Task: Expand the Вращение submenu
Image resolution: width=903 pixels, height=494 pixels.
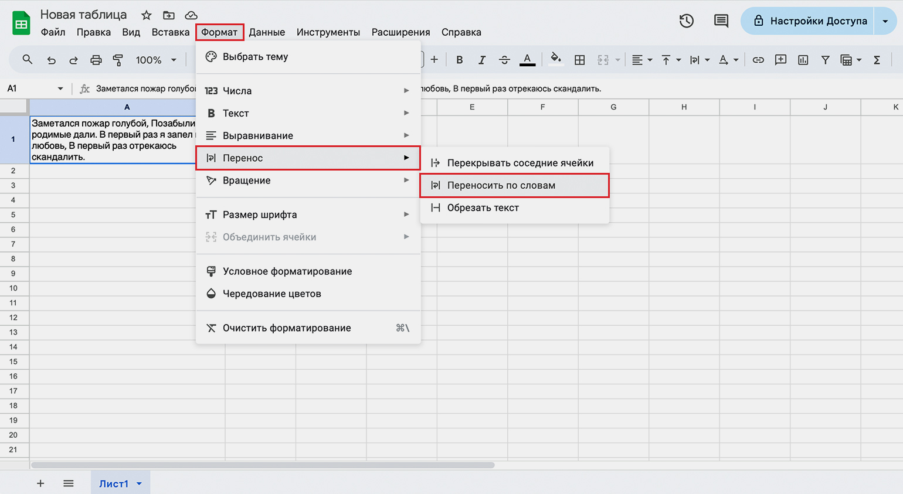Action: 308,180
